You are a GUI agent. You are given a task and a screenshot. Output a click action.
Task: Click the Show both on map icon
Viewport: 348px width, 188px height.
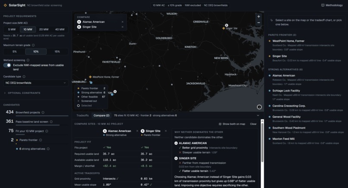(220, 124)
